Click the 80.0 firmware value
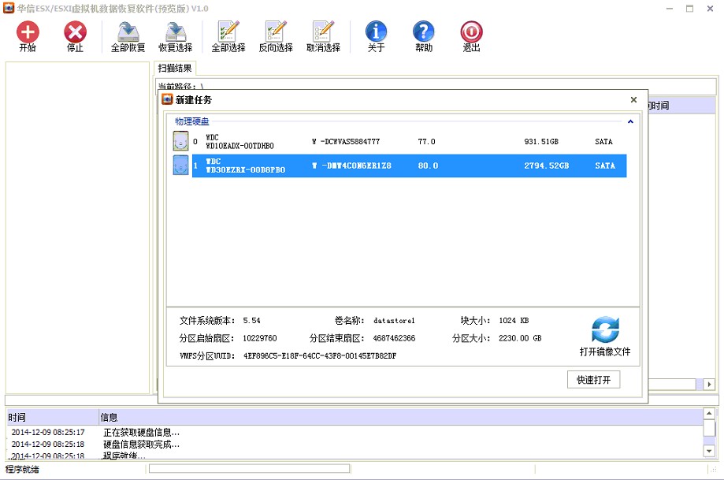This screenshot has width=724, height=480. coord(428,166)
